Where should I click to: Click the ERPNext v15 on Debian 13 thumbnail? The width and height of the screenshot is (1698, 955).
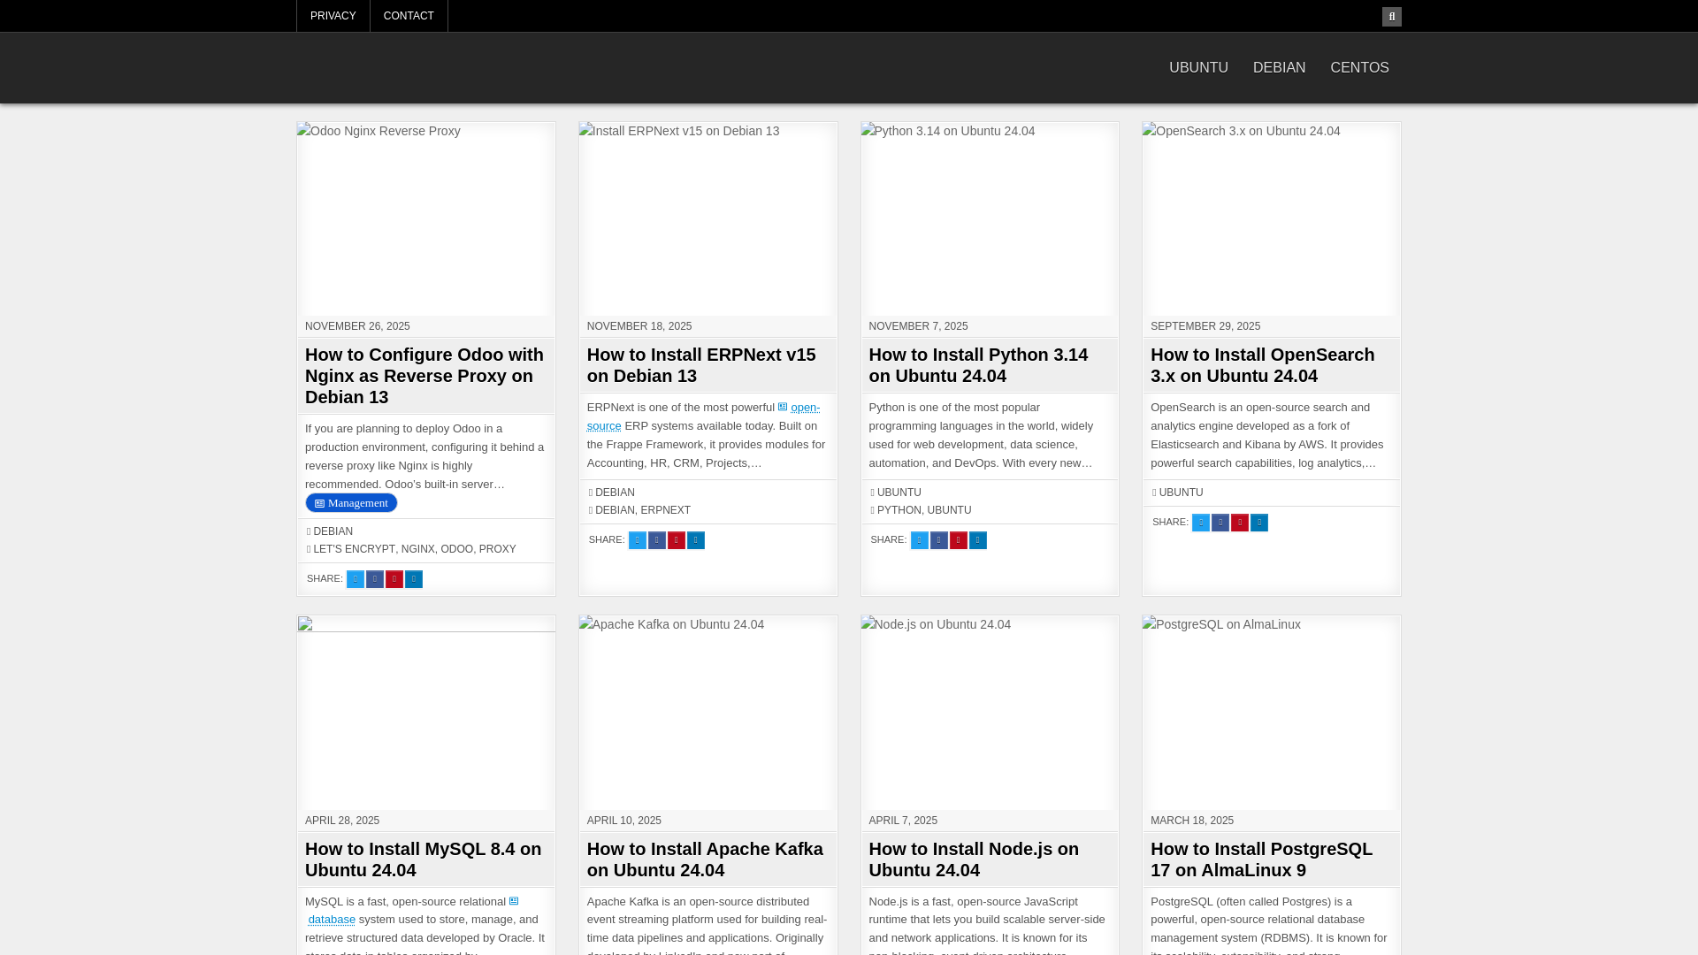pos(707,219)
